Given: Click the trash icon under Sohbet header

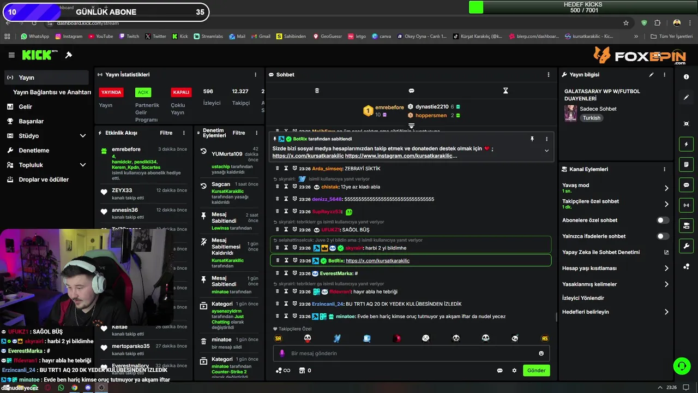Looking at the screenshot, I should click(x=317, y=91).
